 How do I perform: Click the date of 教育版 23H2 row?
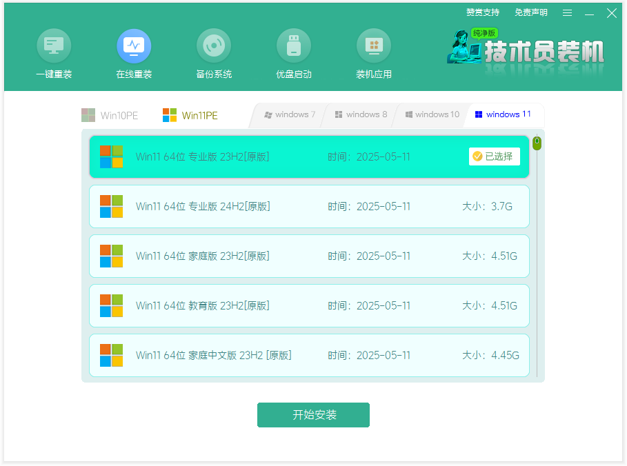click(369, 305)
